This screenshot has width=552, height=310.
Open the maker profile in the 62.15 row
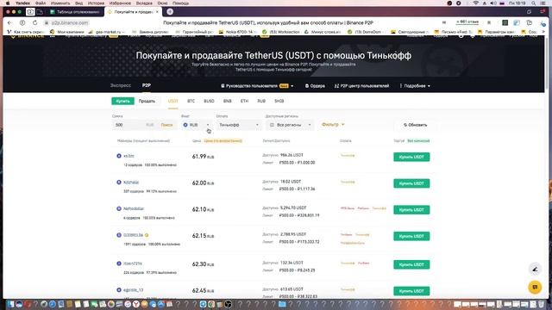click(133, 235)
